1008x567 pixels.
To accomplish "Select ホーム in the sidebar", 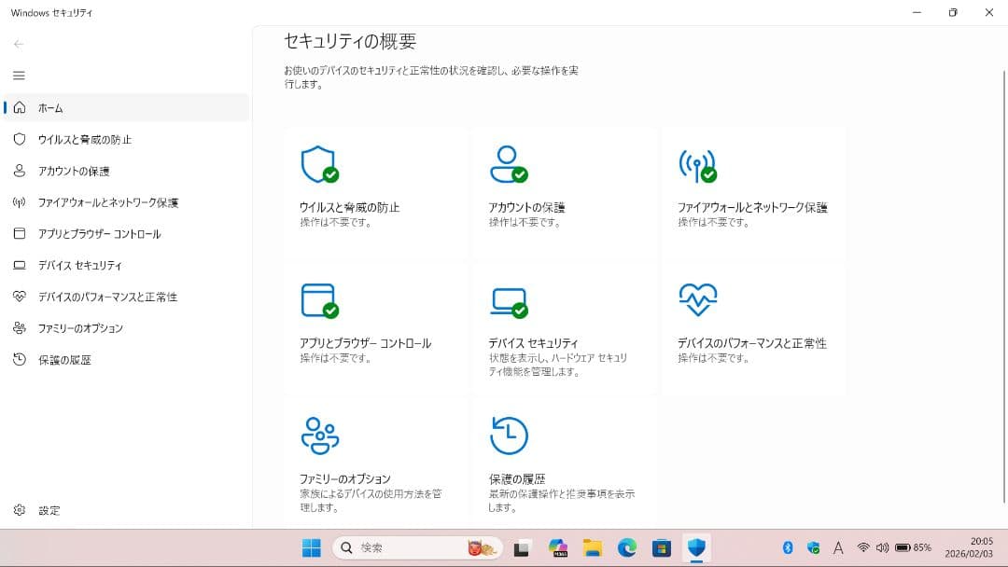I will [47, 107].
